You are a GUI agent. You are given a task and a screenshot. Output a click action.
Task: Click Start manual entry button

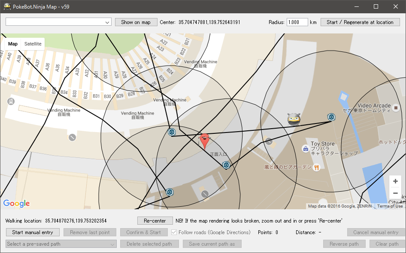(x=33, y=232)
